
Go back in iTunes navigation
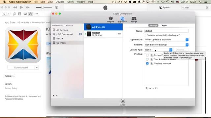click(4, 14)
